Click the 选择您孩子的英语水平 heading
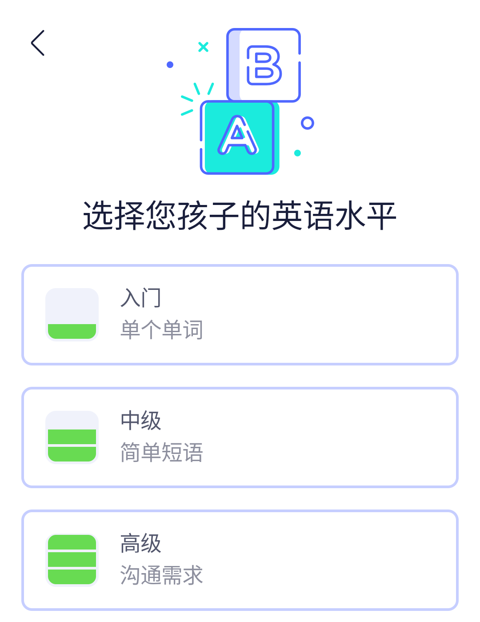 (240, 216)
